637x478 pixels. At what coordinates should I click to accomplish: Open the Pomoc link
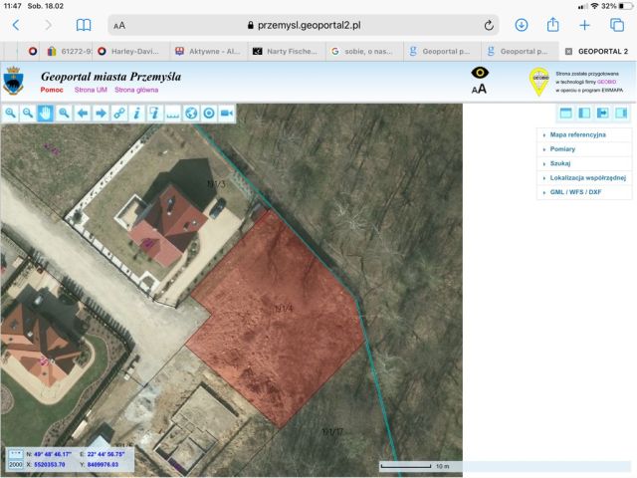[52, 90]
